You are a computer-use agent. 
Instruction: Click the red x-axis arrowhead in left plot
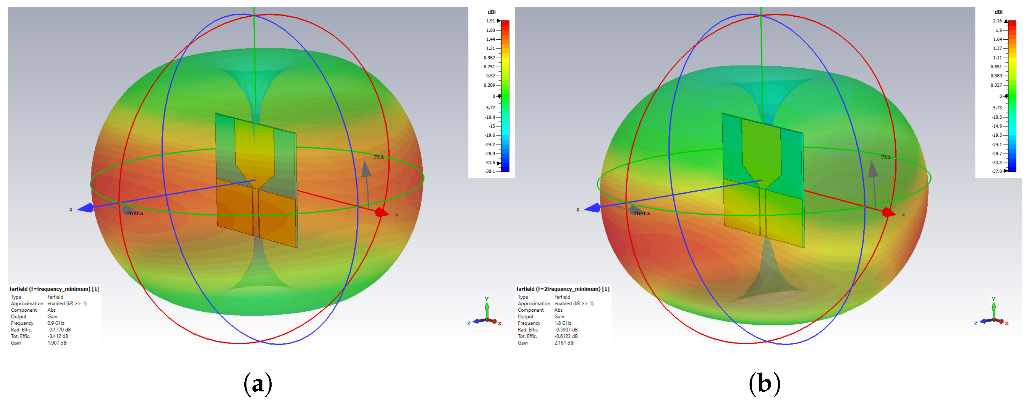382,213
